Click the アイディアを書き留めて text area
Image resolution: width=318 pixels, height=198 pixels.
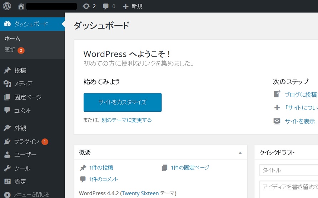pyautogui.click(x=289, y=189)
